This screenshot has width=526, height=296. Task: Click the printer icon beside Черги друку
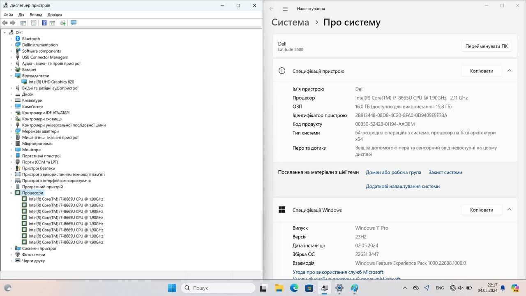(18, 261)
